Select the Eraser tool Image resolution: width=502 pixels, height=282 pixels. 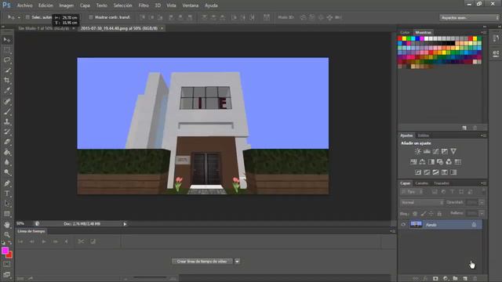pos(7,142)
